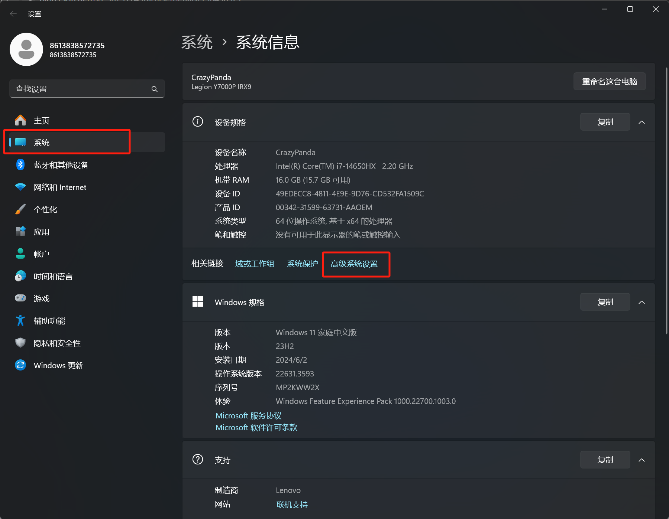
Task: Go to 个性化 settings
Action: [87, 209]
